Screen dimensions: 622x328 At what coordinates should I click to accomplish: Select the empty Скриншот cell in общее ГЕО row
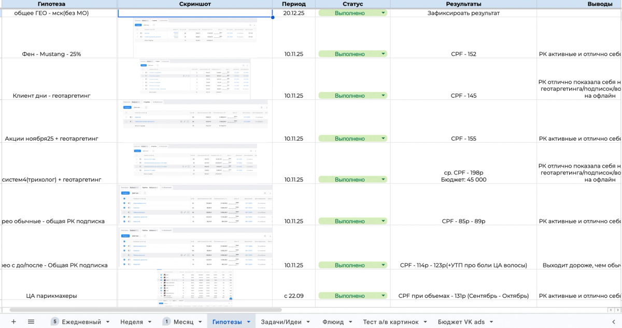195,13
